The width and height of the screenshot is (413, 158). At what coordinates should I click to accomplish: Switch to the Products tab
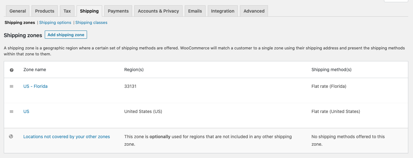pyautogui.click(x=45, y=11)
